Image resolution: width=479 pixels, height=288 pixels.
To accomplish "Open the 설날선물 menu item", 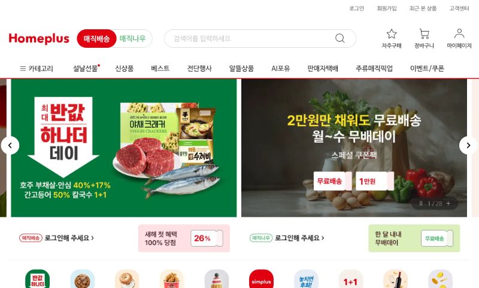I will (86, 69).
